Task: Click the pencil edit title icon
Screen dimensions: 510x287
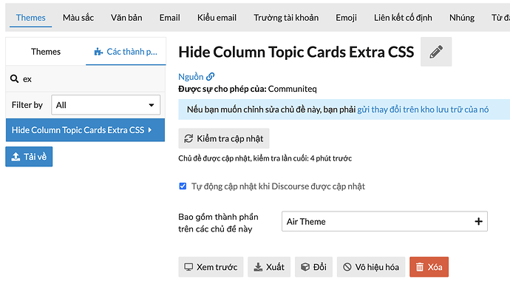Action: 436,52
